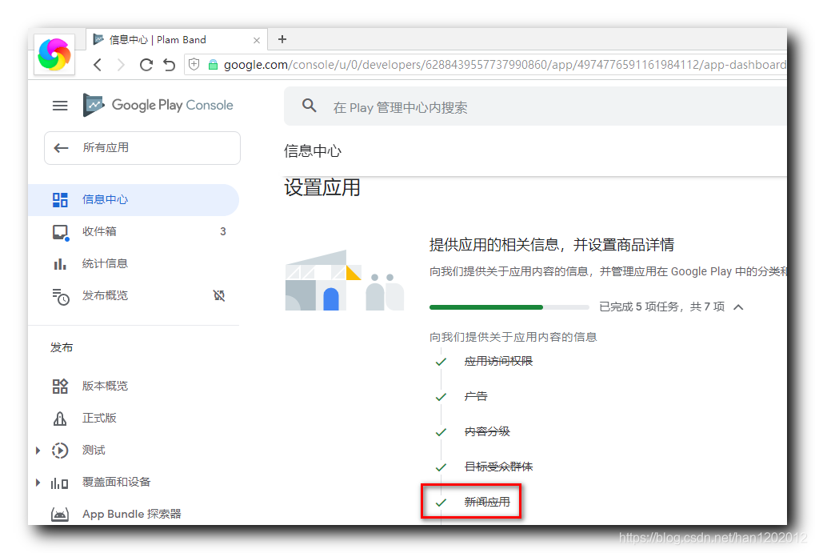Click the checkmark beside 广告
815x553 pixels.
(441, 397)
